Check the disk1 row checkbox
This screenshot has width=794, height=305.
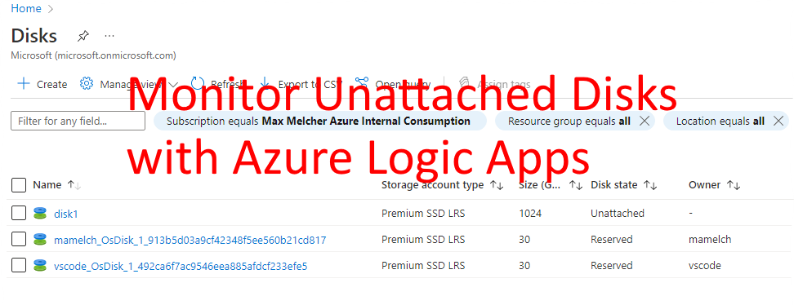tap(19, 213)
